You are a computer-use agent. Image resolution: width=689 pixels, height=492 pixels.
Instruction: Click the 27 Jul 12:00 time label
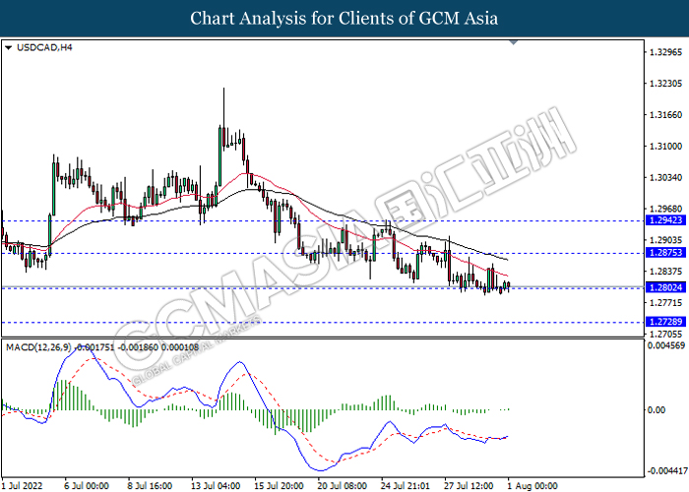coord(469,486)
